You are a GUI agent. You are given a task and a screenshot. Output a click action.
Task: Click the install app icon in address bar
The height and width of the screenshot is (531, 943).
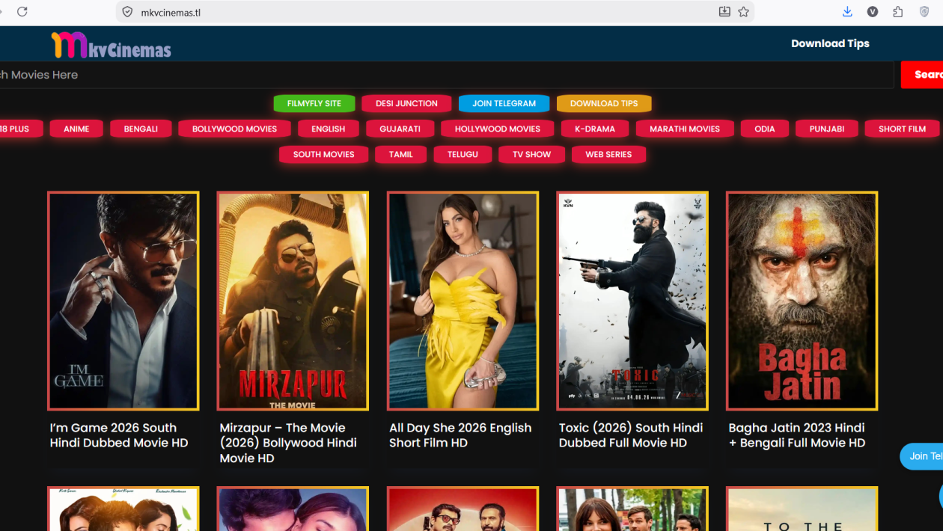tap(724, 11)
